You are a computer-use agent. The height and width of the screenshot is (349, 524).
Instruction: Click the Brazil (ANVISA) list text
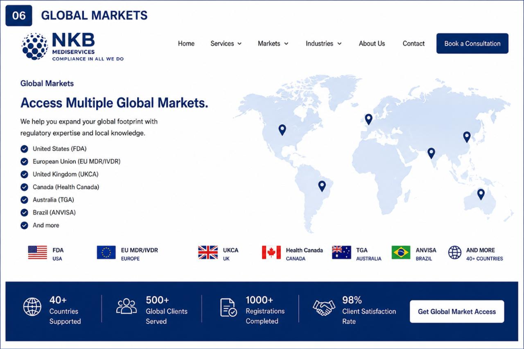click(x=54, y=212)
